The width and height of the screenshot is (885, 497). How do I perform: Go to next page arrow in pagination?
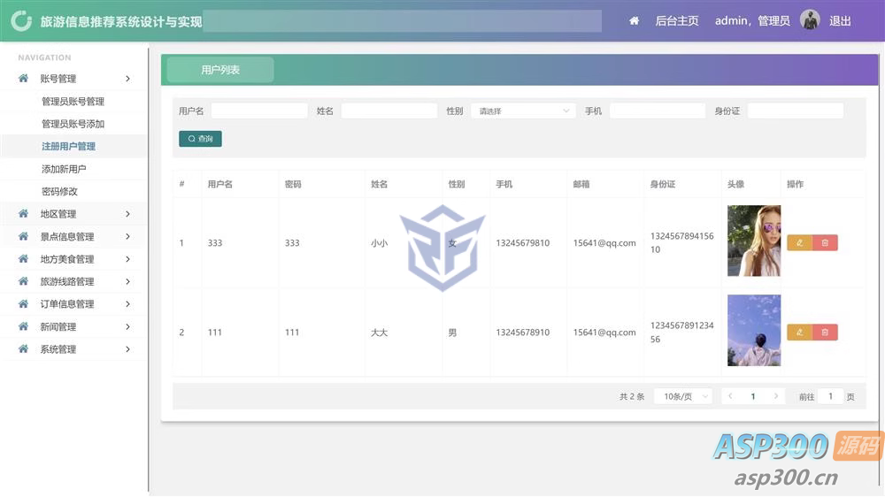click(776, 396)
